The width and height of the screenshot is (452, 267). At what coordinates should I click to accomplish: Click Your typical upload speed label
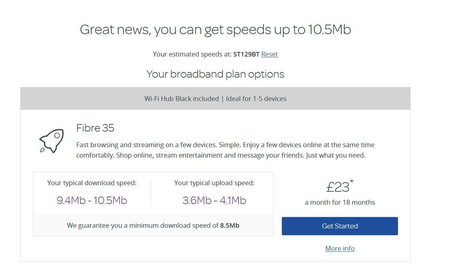pyautogui.click(x=214, y=183)
